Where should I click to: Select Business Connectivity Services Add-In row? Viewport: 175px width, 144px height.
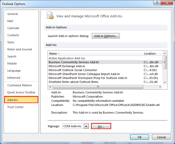pyautogui.click(x=105, y=62)
